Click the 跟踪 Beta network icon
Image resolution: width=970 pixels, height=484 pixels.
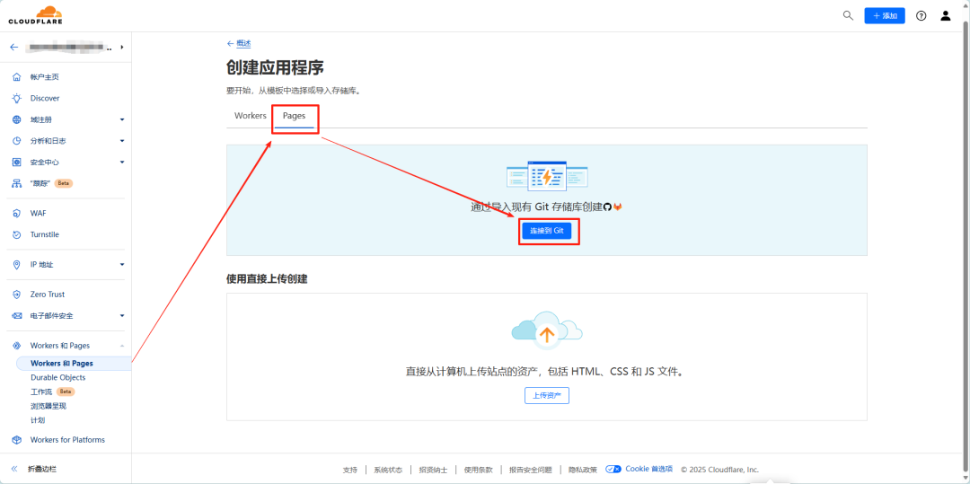17,183
